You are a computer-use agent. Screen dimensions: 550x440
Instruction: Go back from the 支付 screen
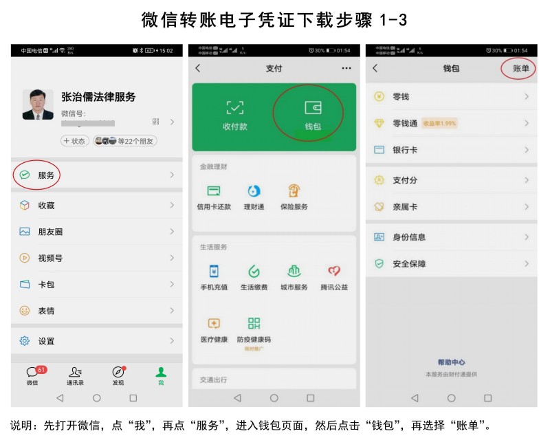[x=198, y=68]
